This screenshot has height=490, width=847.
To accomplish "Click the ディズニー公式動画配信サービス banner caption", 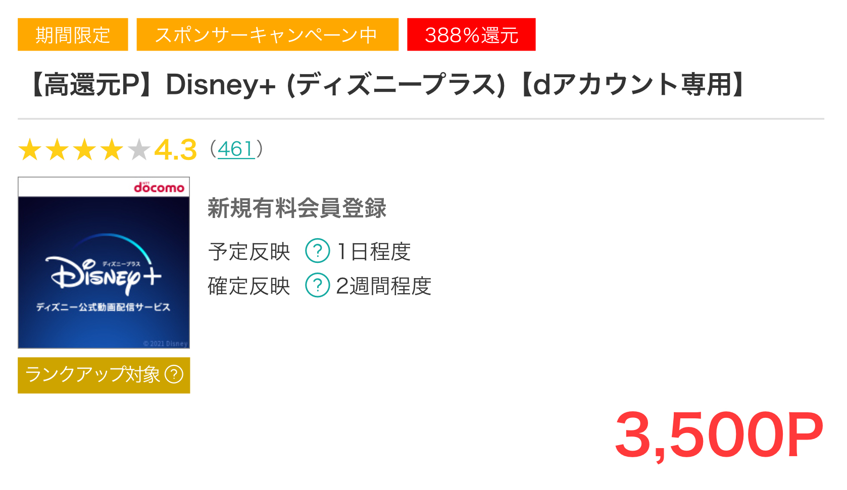I will pos(103,307).
